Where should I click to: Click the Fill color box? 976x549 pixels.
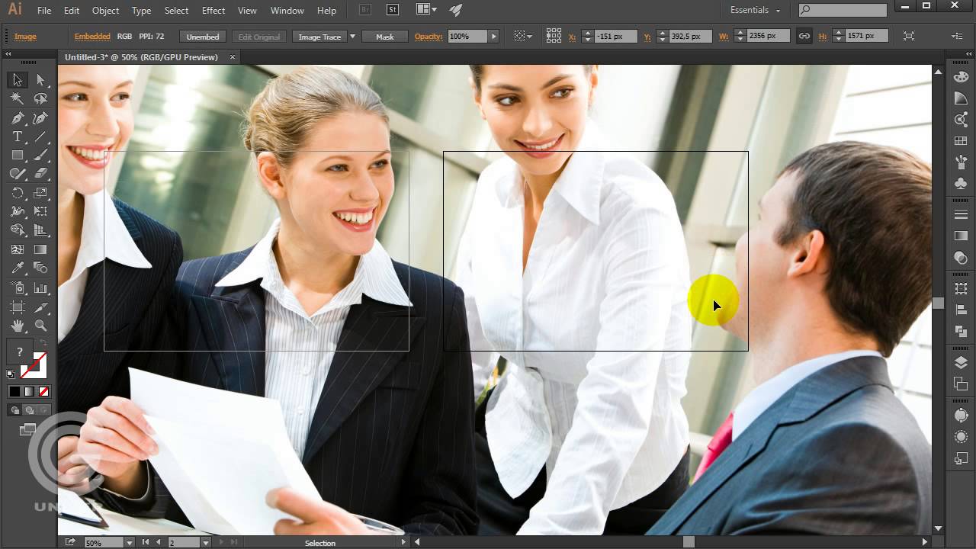point(20,352)
